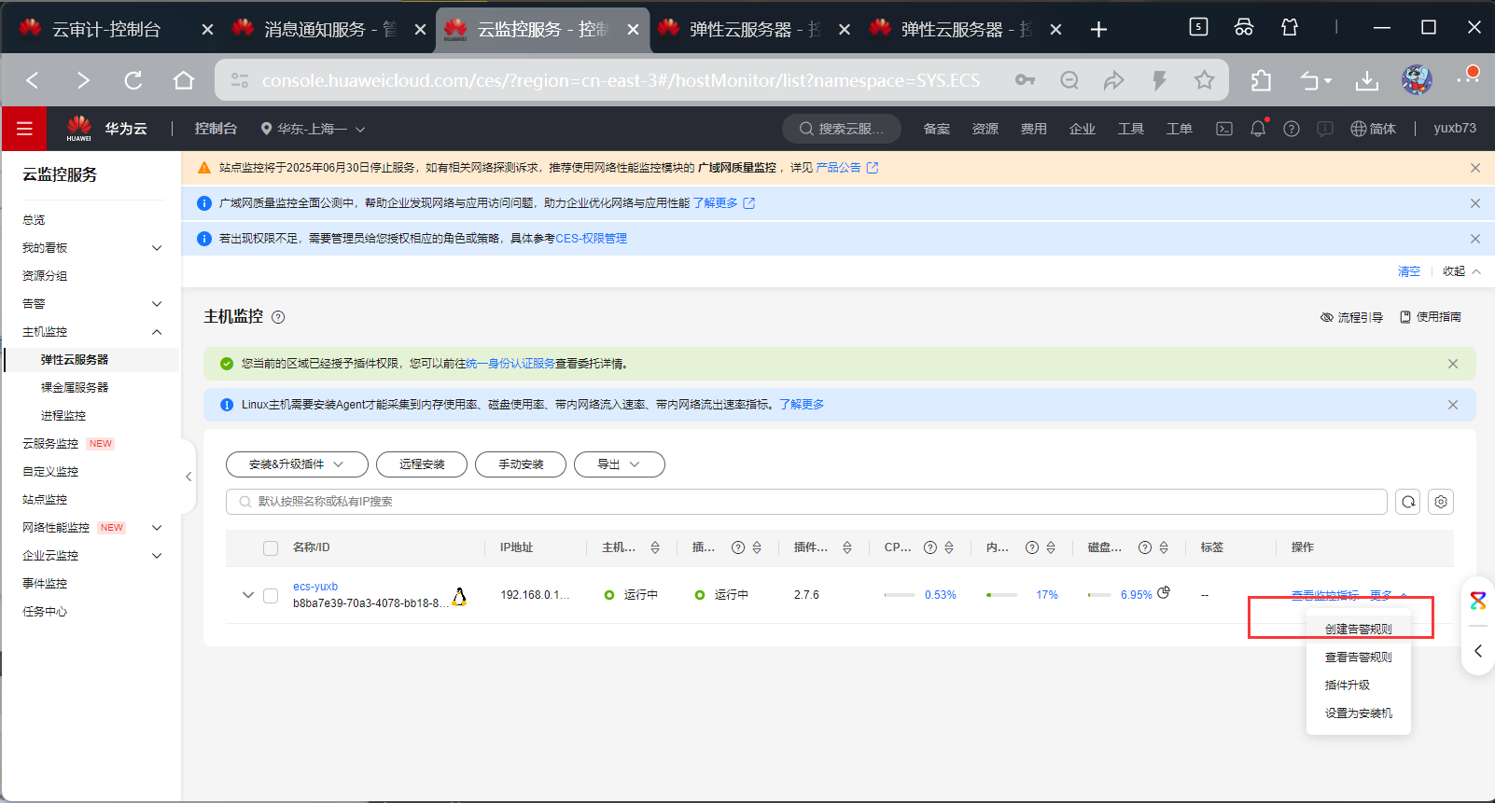Click help icon next to 主机监控 title
Image resolution: width=1495 pixels, height=803 pixels.
click(278, 317)
